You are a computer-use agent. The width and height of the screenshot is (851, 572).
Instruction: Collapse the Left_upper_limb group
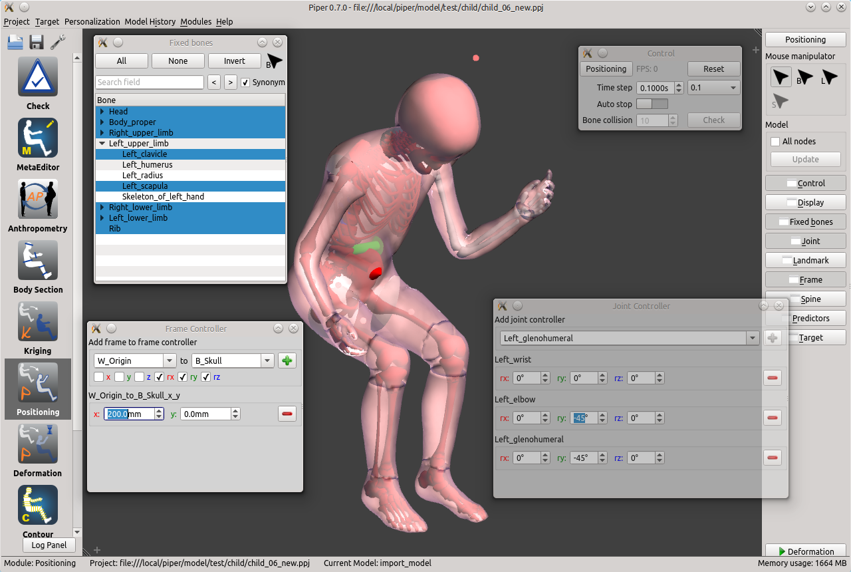102,144
